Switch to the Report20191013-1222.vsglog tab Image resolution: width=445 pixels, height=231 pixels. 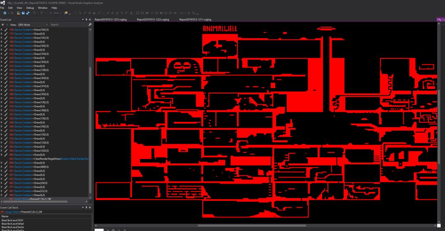[x=153, y=20]
